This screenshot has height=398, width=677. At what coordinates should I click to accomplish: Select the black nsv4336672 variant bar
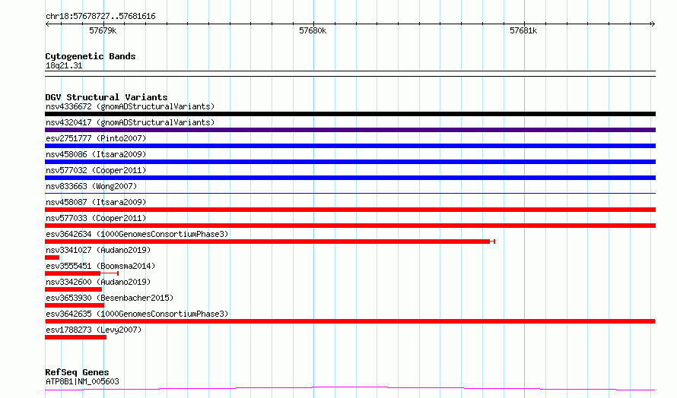[350, 114]
